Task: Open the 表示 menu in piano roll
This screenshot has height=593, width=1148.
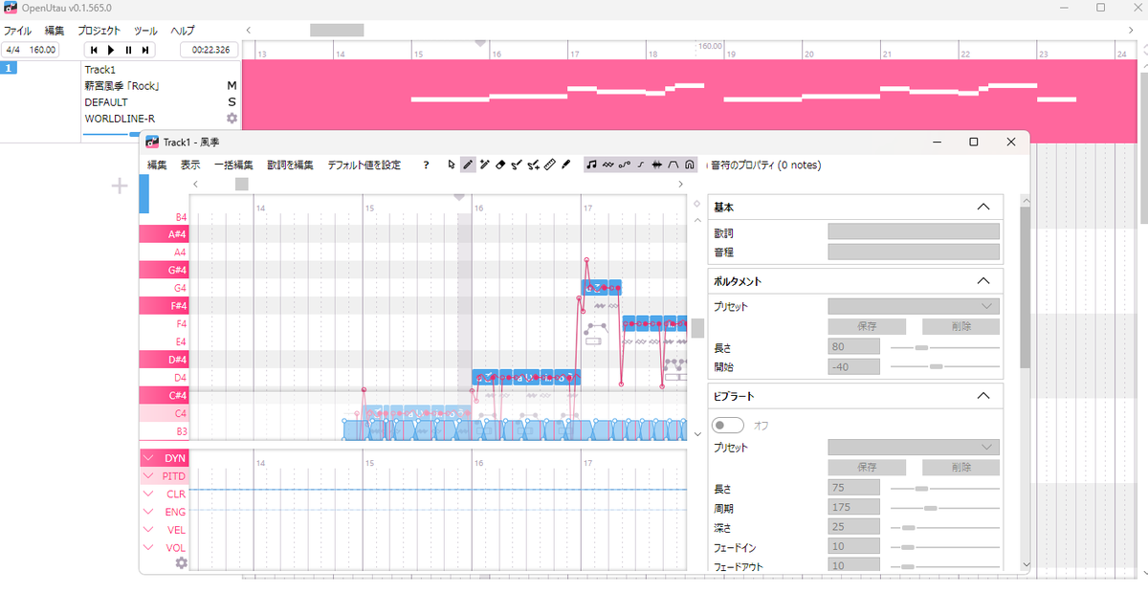Action: coord(190,165)
